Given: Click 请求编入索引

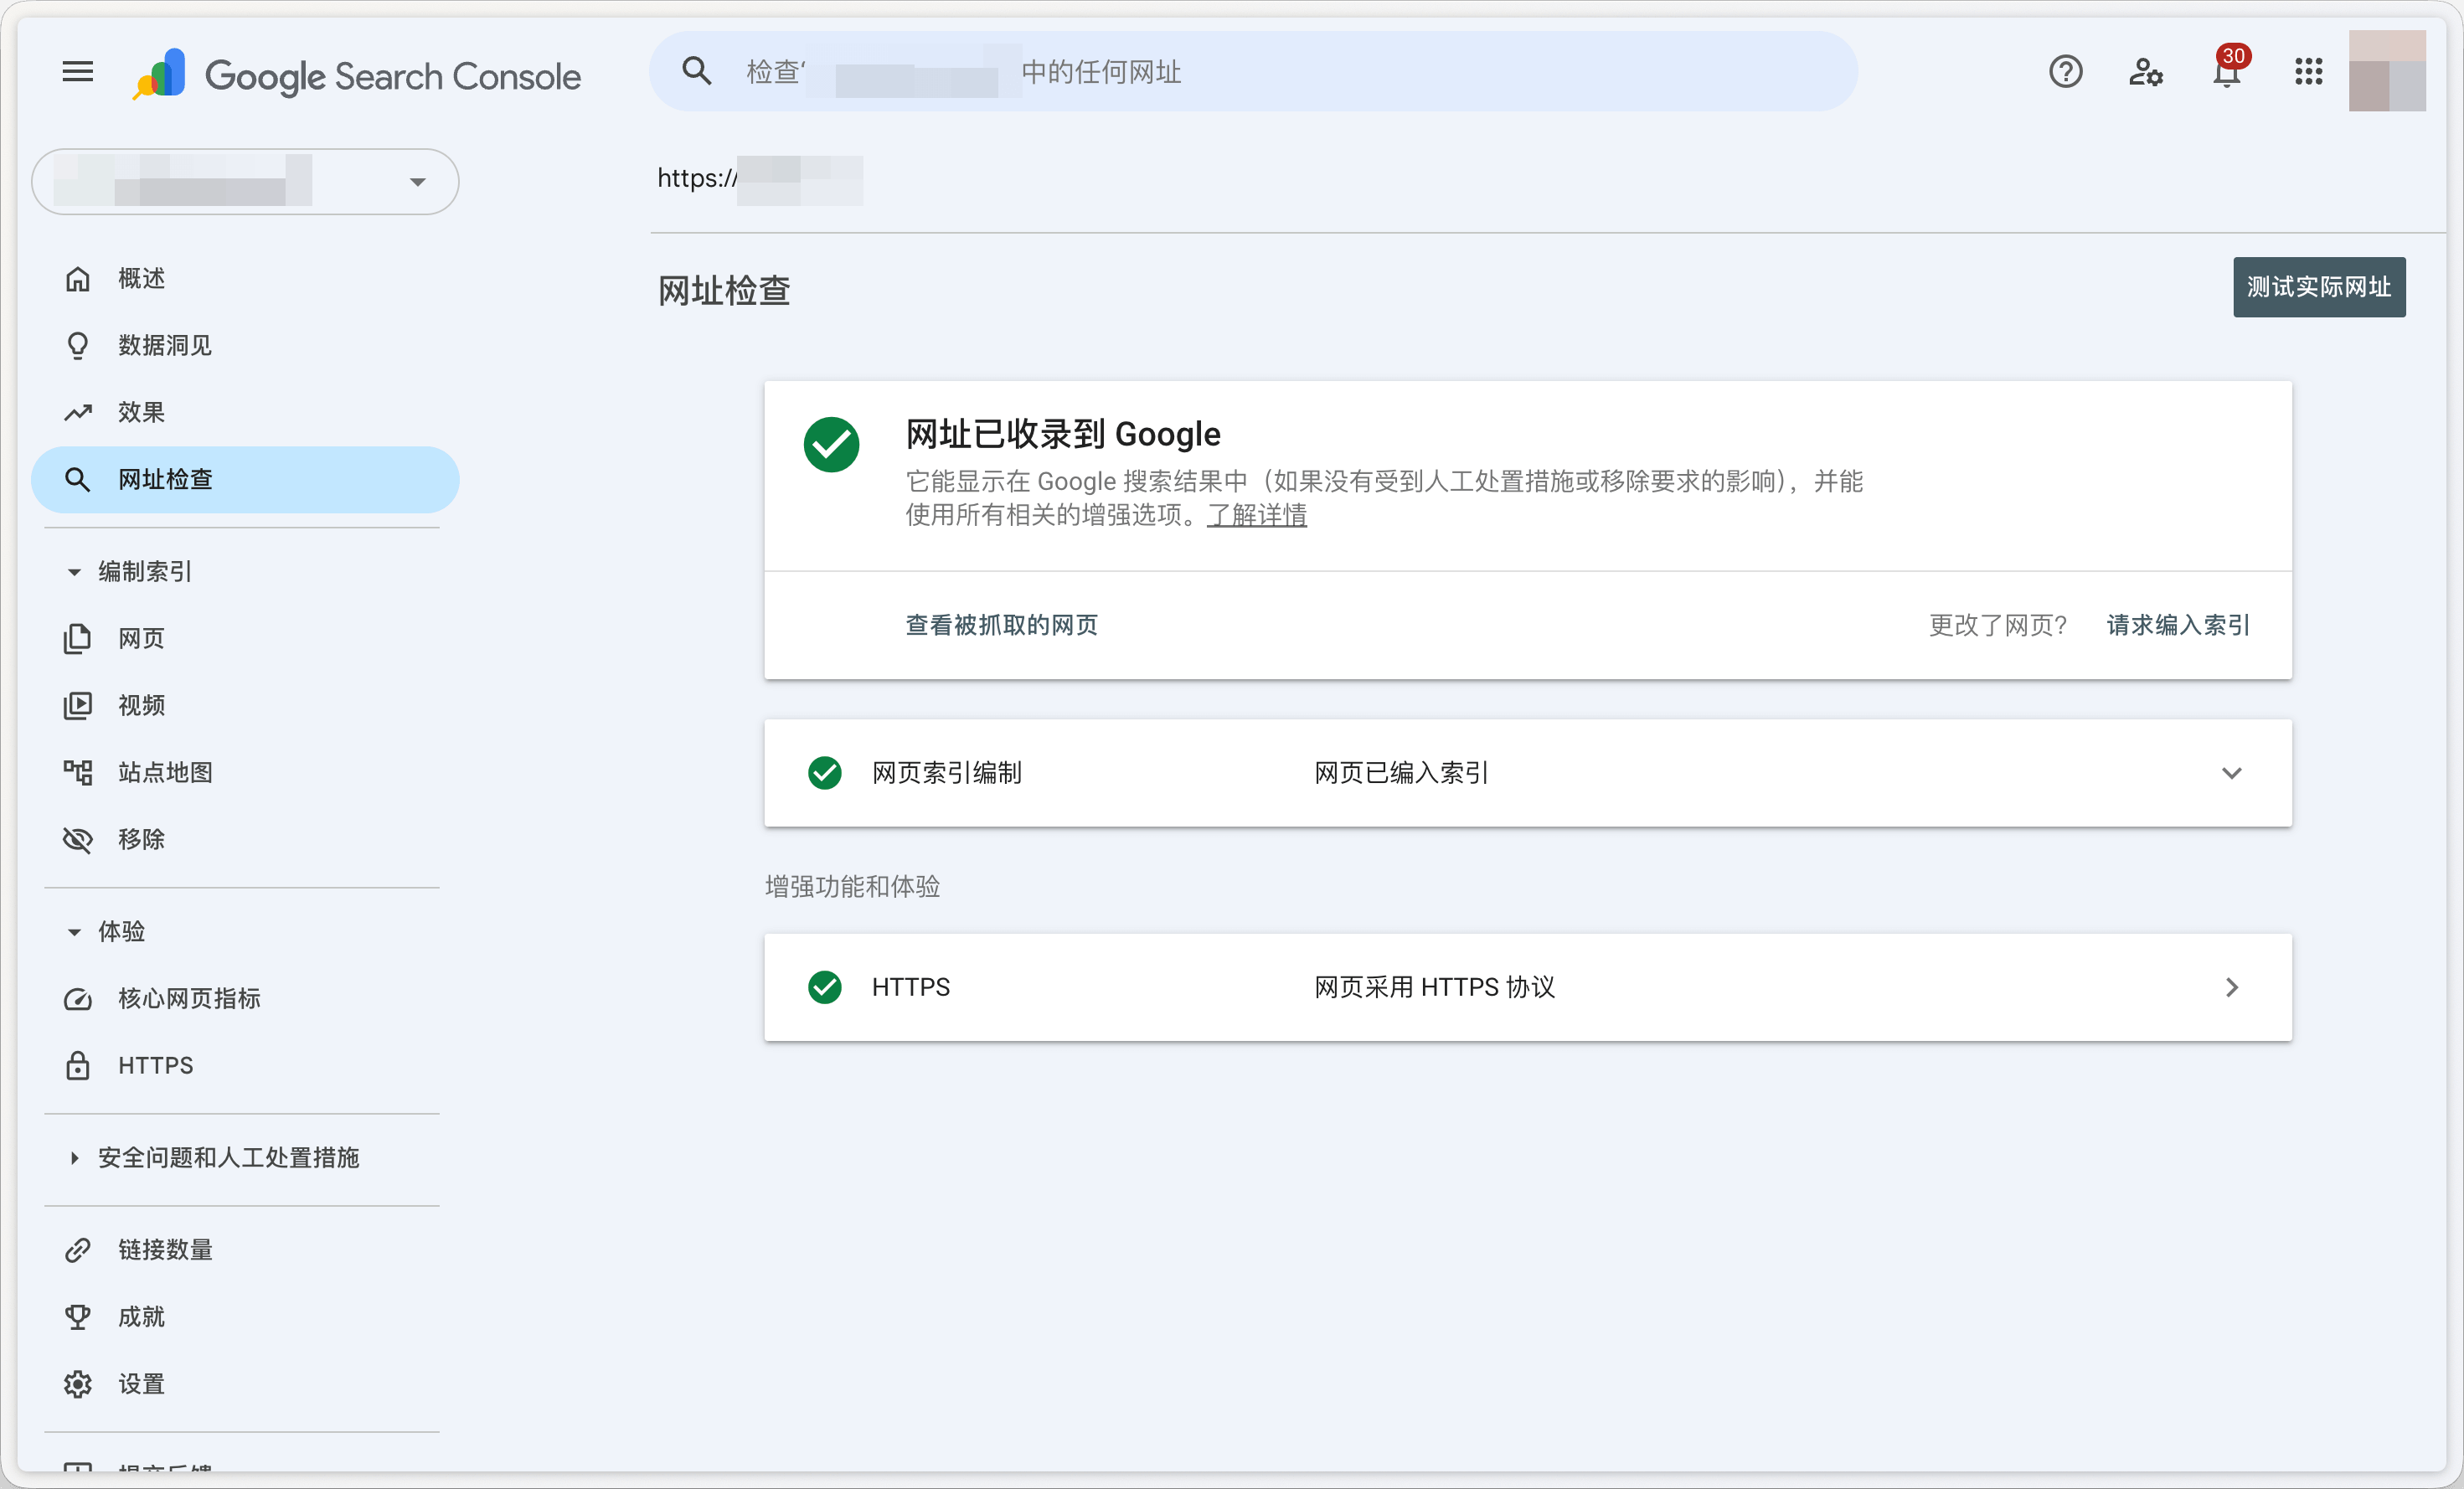Looking at the screenshot, I should point(2178,625).
